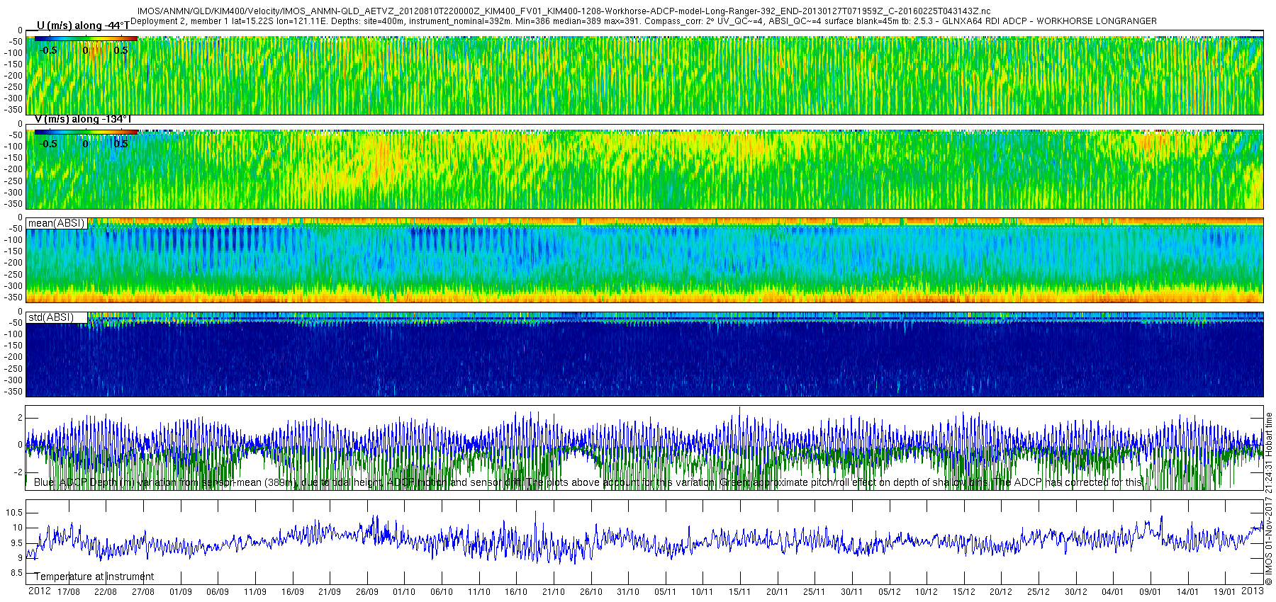The height and width of the screenshot is (602, 1276).
Task: Click the '-2' label on the depth variation axis
Action: tap(18, 472)
